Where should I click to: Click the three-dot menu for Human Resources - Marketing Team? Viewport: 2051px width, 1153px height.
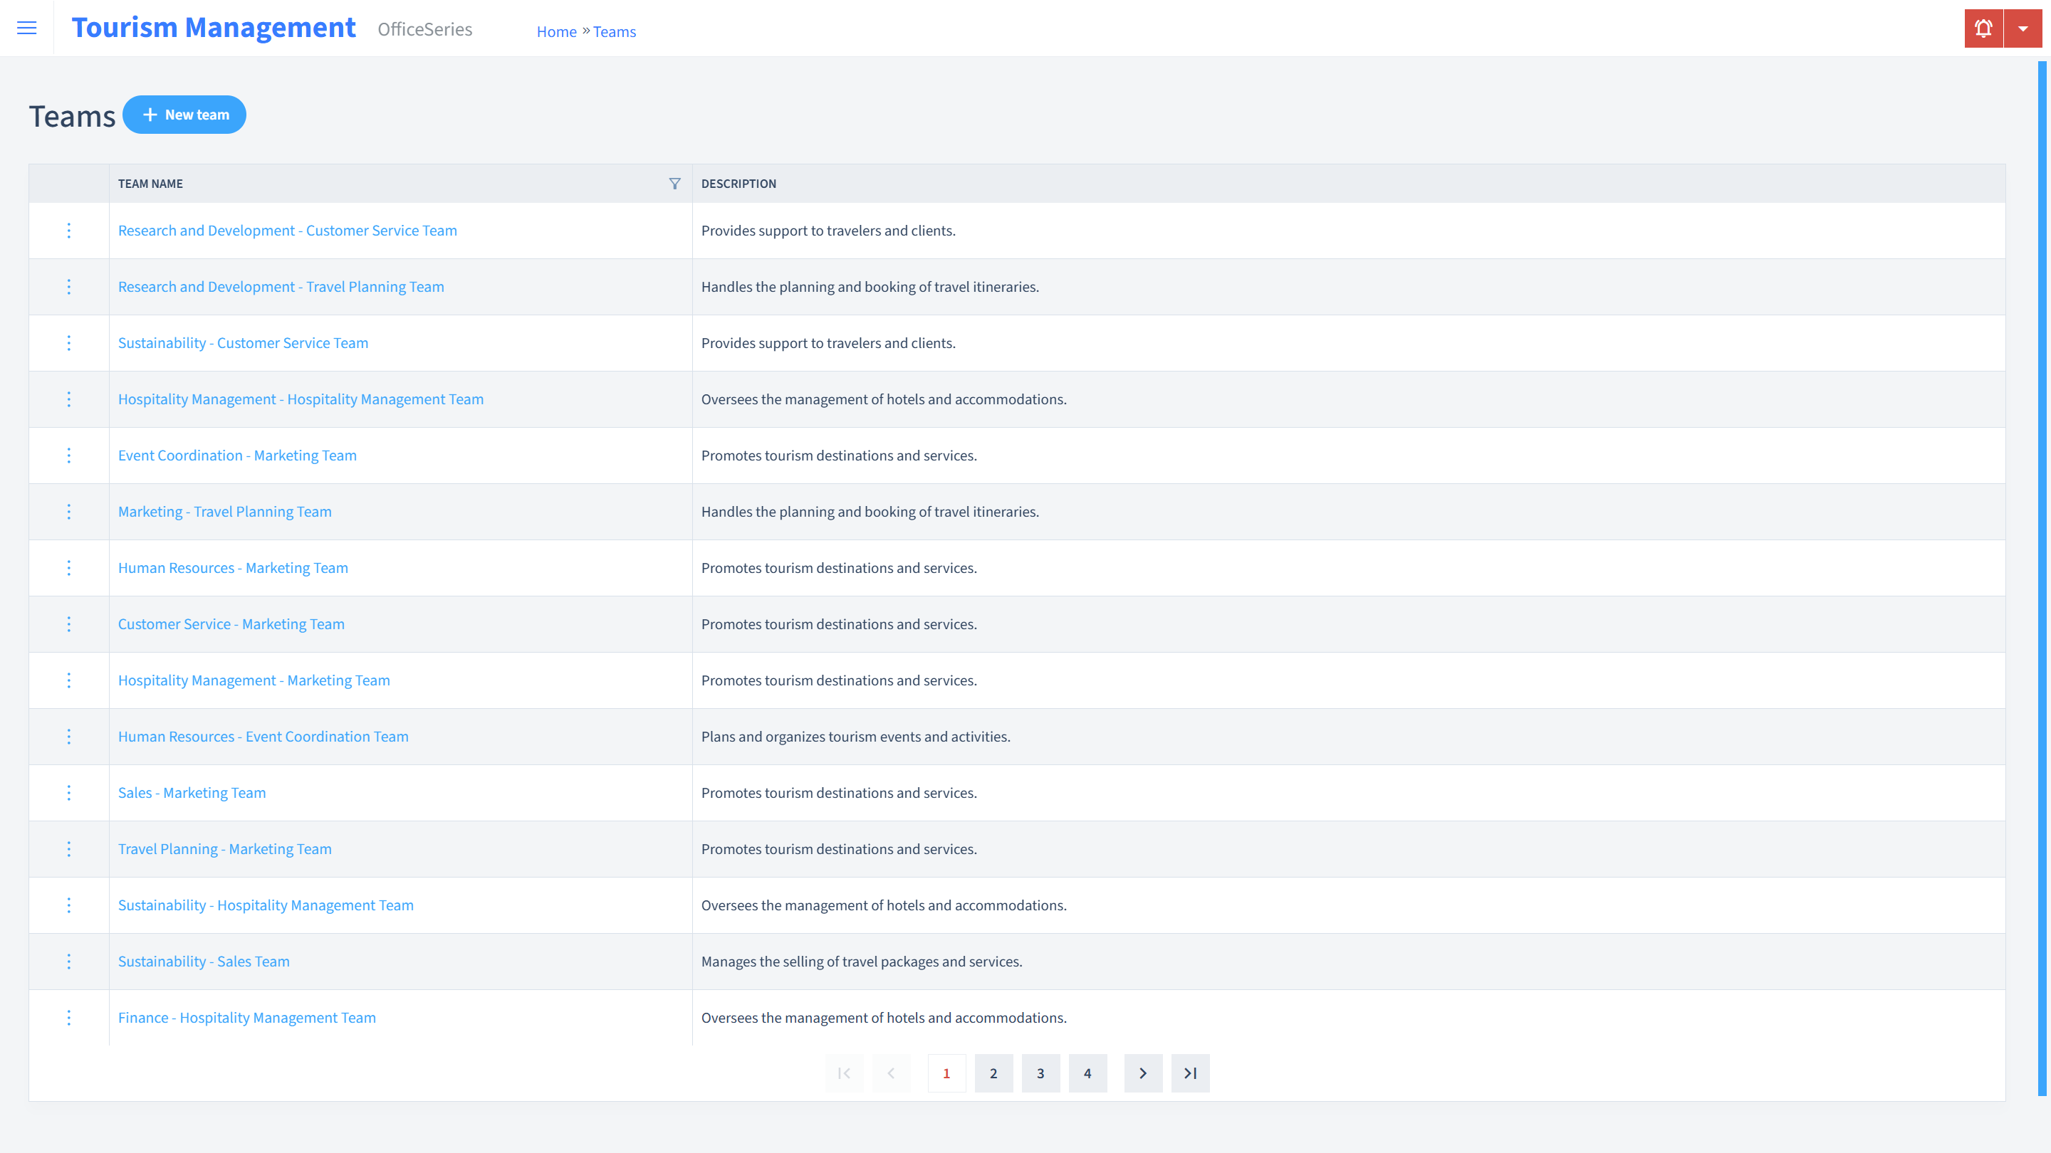pos(68,567)
